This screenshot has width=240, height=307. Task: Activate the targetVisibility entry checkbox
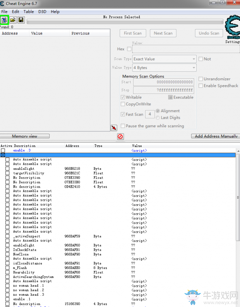tap(7, 173)
